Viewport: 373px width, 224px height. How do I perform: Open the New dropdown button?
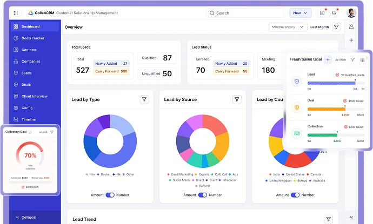(x=300, y=12)
